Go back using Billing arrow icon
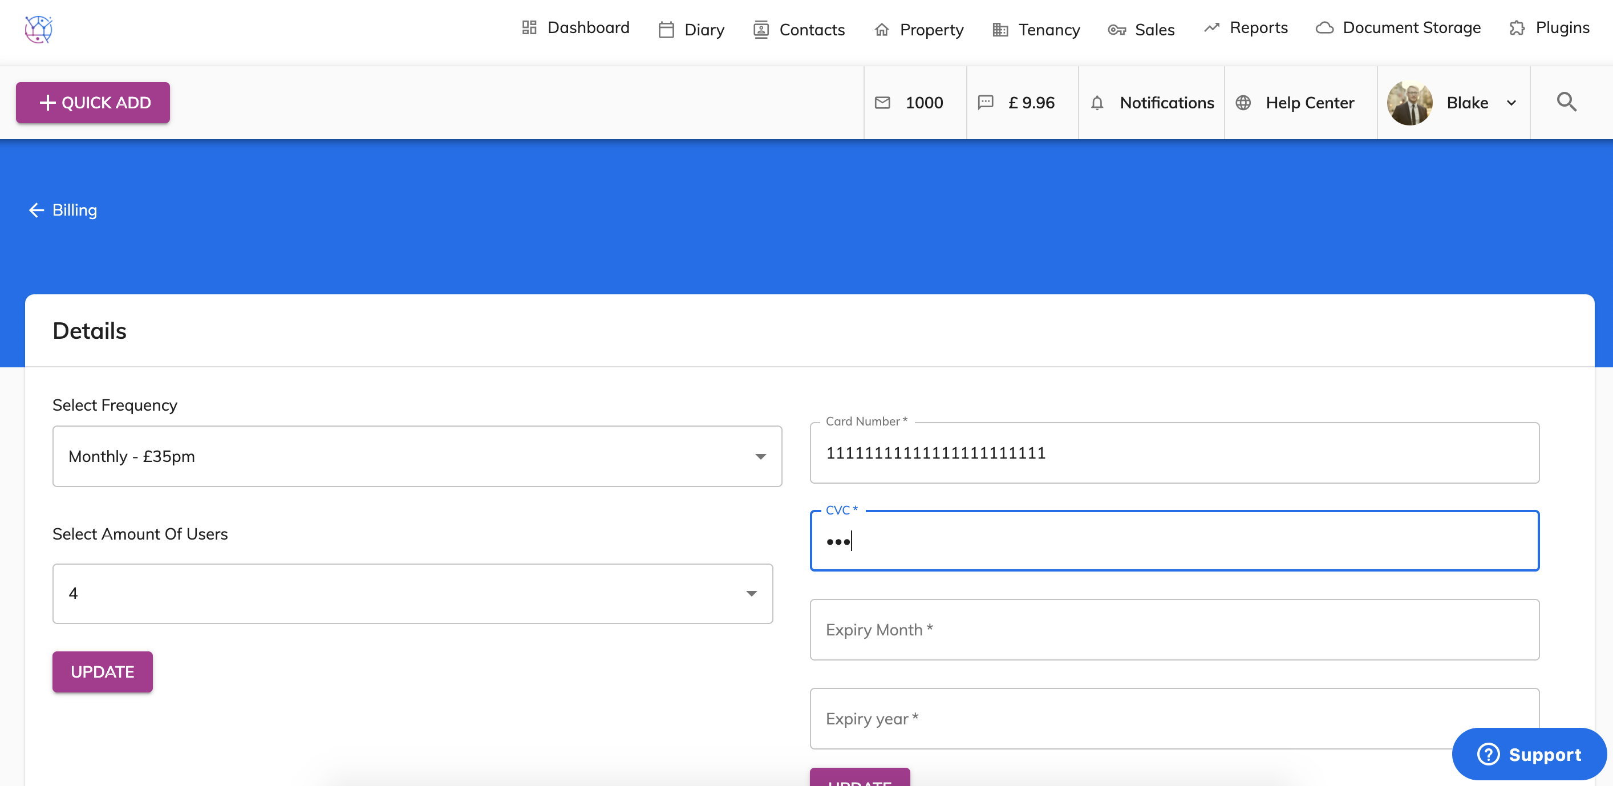 37,210
